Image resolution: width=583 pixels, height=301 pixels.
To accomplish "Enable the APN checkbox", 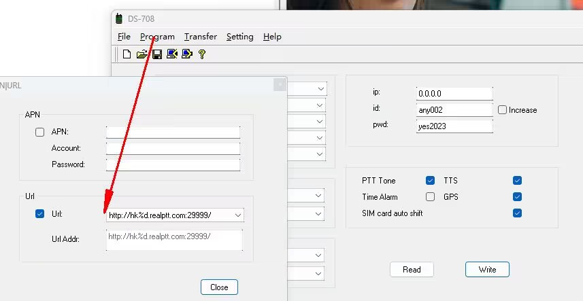I will tap(39, 132).
